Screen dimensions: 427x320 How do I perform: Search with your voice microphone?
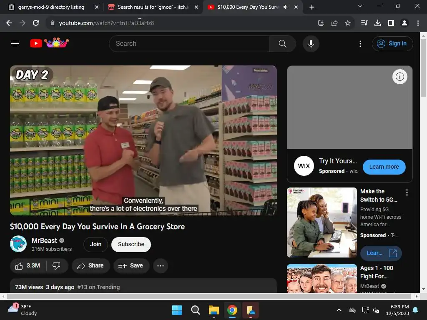pyautogui.click(x=311, y=43)
